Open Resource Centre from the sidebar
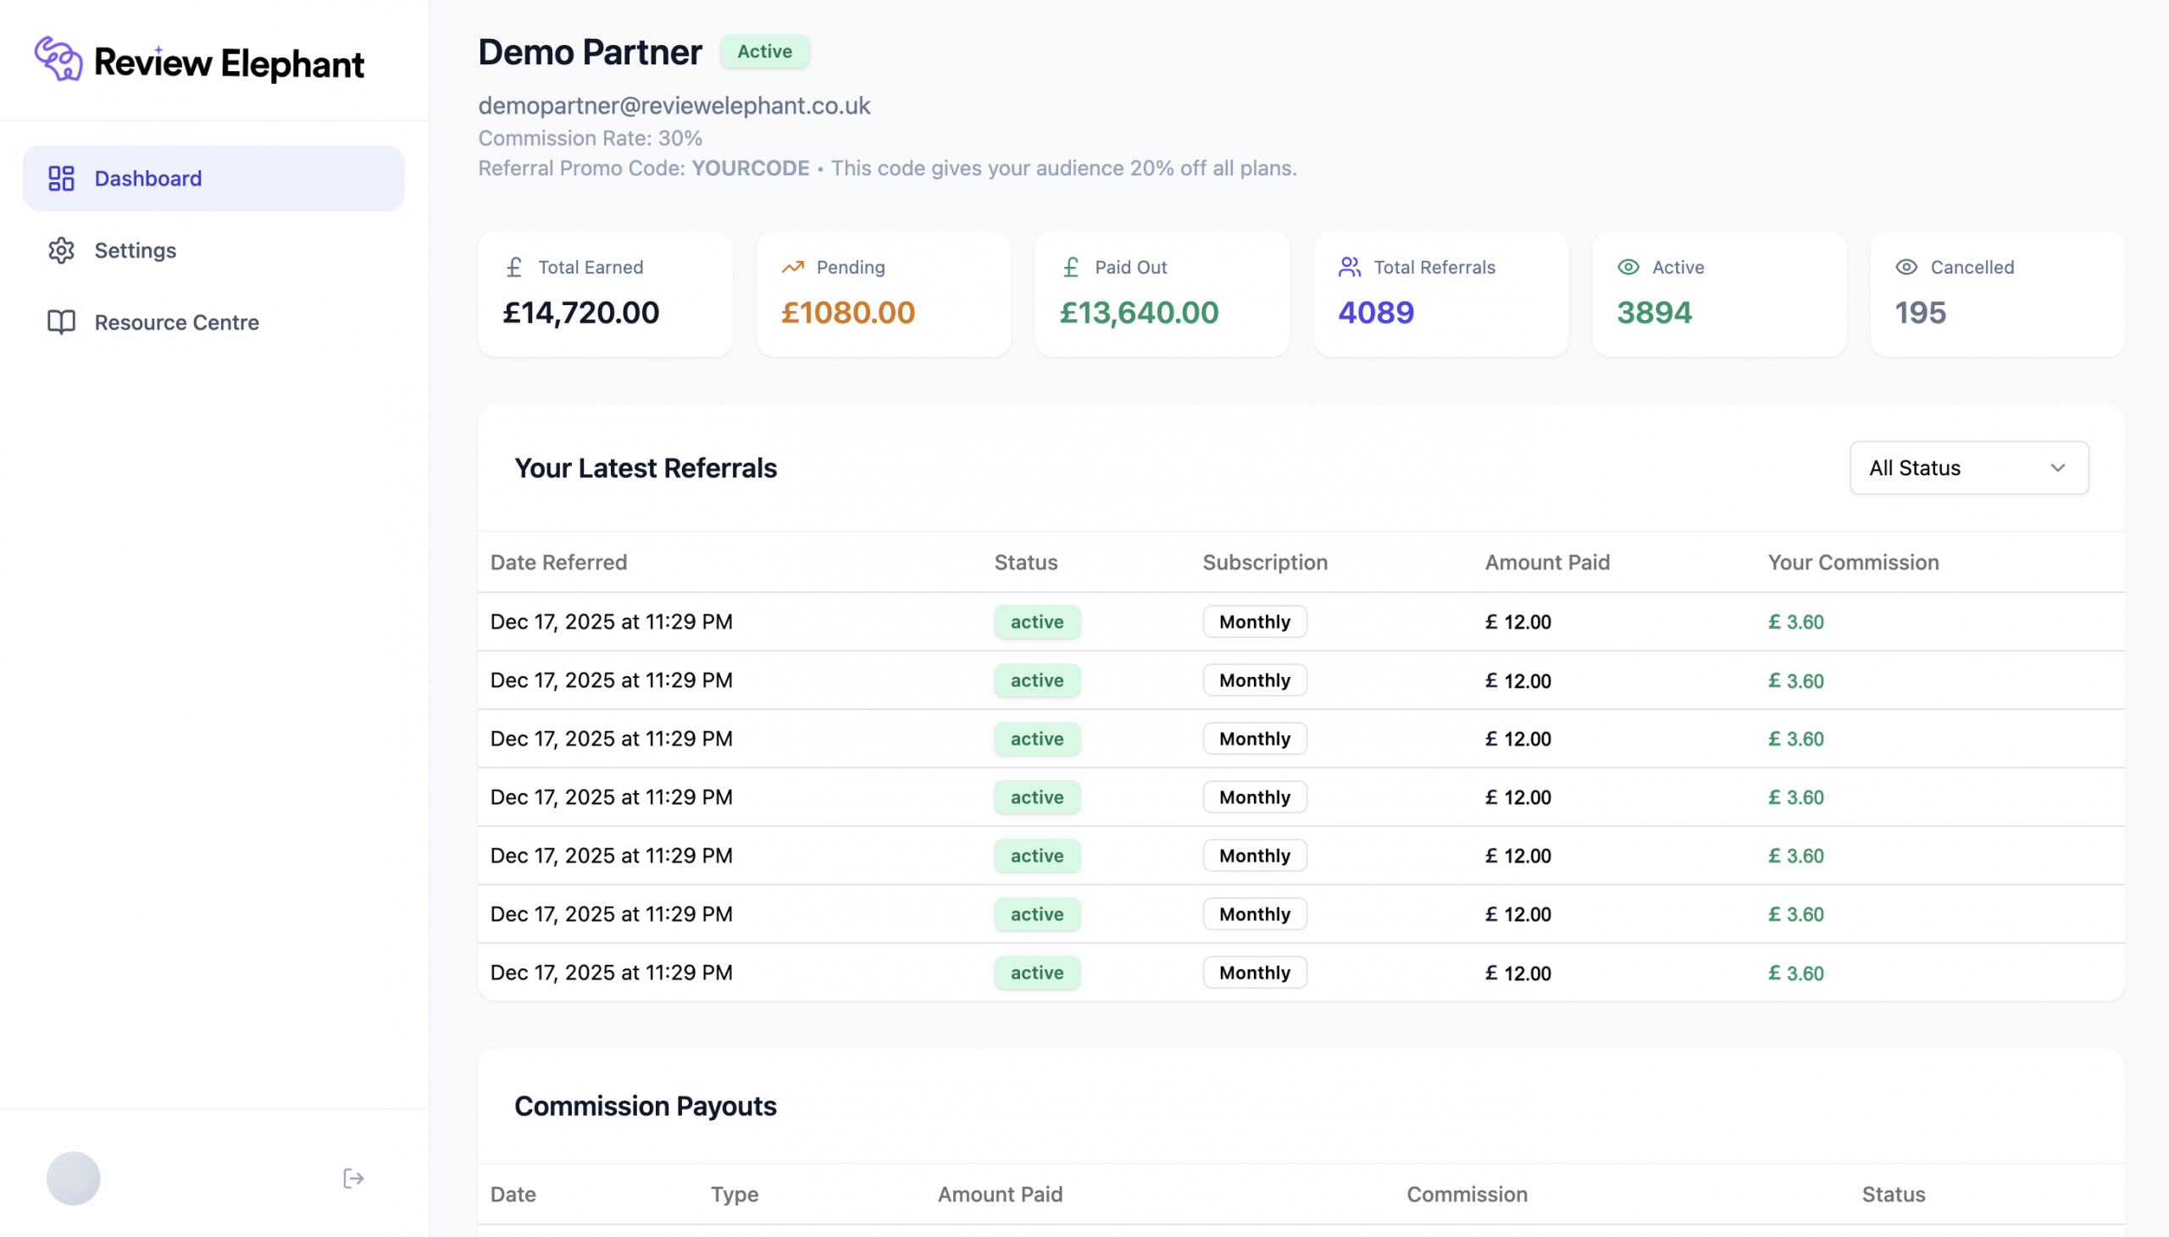This screenshot has width=2169, height=1237. 176,322
